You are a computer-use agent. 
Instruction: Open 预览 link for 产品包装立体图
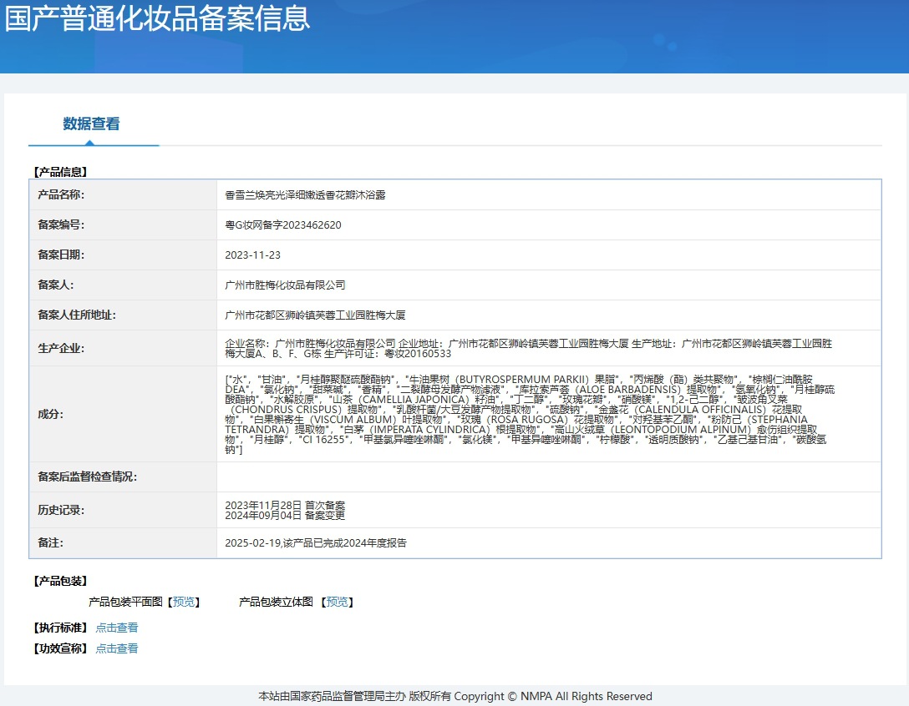coord(338,602)
